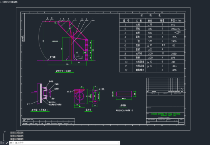Select the 1600 value in the table
Image resolution: width=210 pixels, height=145 pixels.
coord(174,70)
